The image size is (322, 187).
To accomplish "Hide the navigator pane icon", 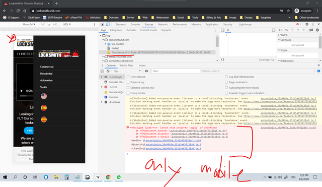I will point(222,30).
